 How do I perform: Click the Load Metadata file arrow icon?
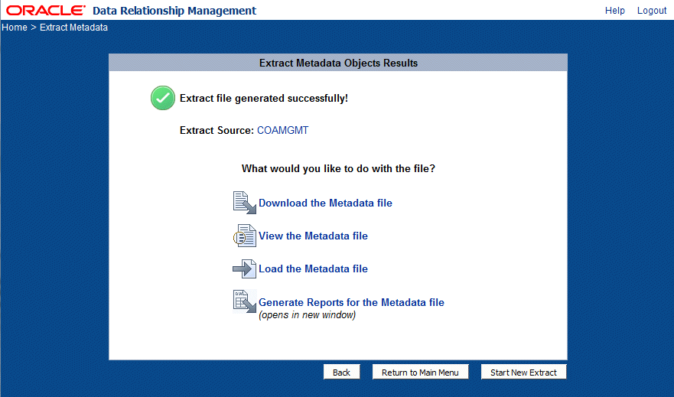point(245,268)
